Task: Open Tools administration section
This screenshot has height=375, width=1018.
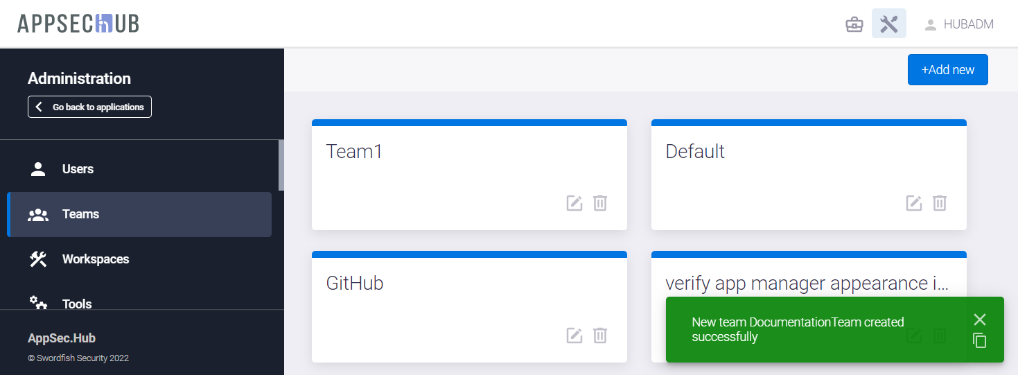Action: (x=77, y=304)
